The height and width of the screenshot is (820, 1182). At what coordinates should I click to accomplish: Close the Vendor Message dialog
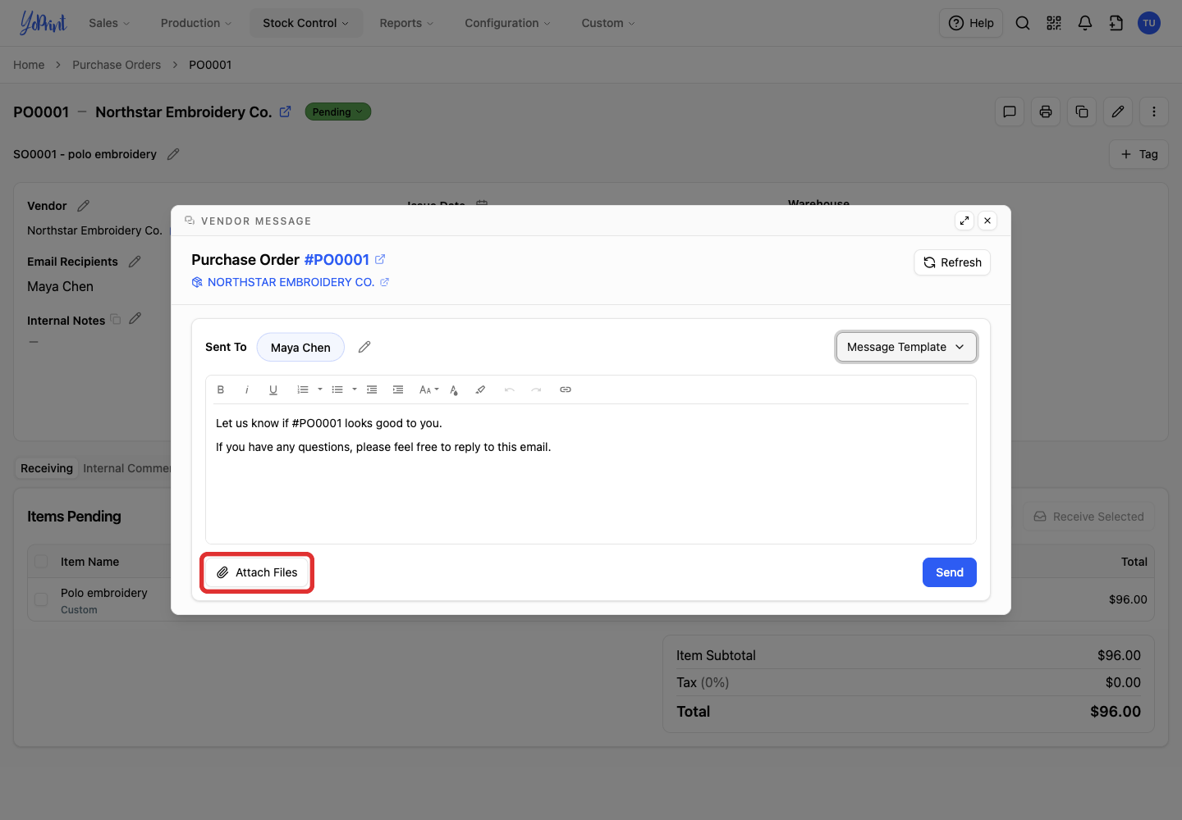click(987, 221)
